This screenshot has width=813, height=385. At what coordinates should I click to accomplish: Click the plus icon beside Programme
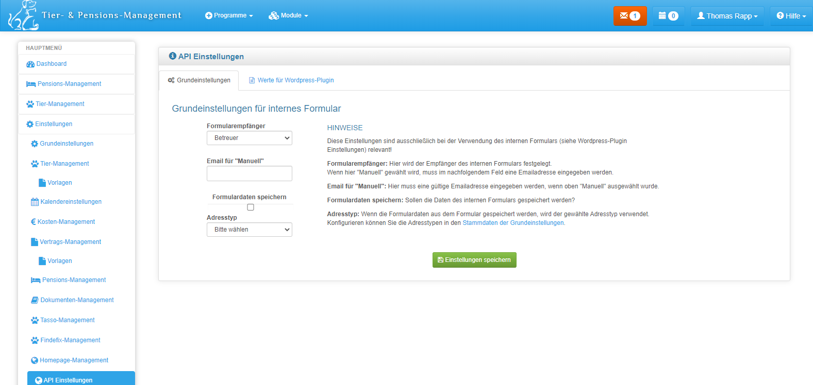click(209, 15)
